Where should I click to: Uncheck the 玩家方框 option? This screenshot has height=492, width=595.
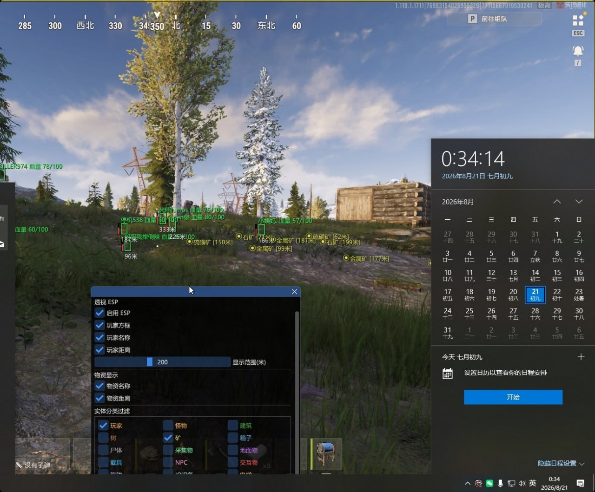click(x=99, y=325)
